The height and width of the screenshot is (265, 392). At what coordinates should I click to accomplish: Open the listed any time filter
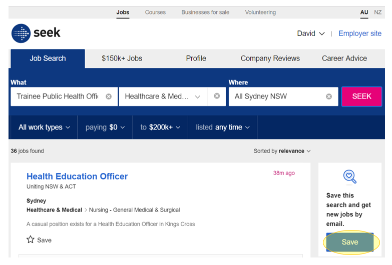[x=222, y=127]
